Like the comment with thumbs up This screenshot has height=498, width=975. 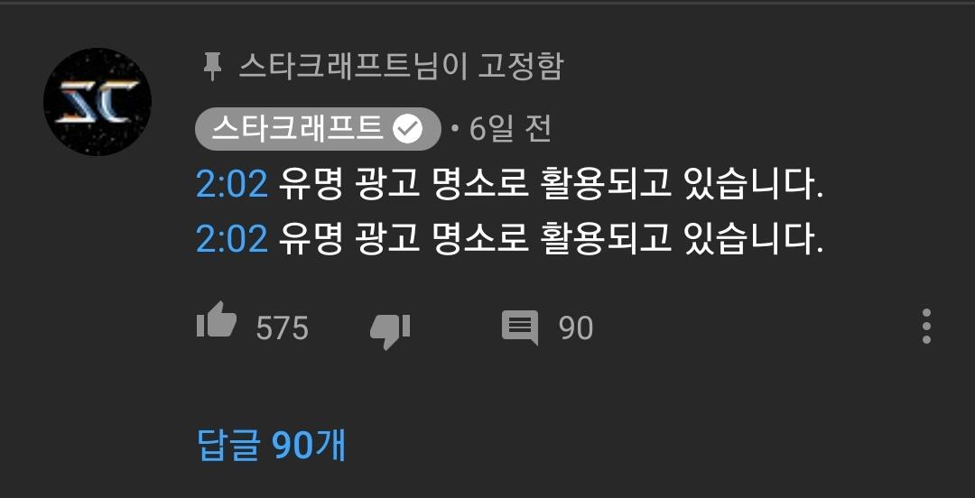tap(217, 320)
